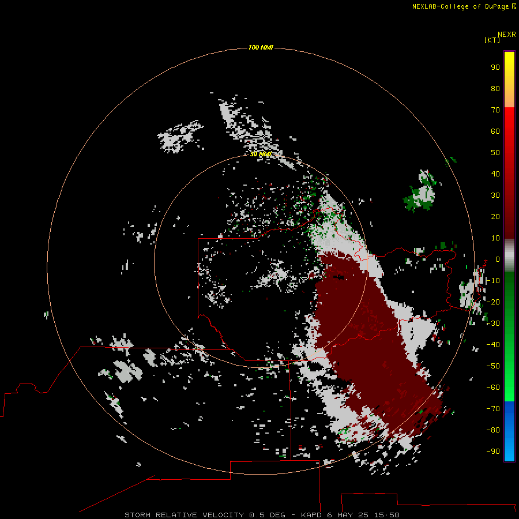This screenshot has height=519, width=519.
Task: Click the -90 value on the velocity scale
Action: [493, 452]
